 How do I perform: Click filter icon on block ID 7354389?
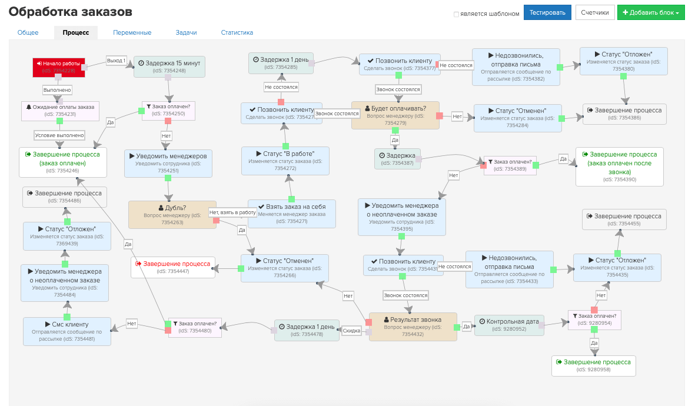pos(491,162)
